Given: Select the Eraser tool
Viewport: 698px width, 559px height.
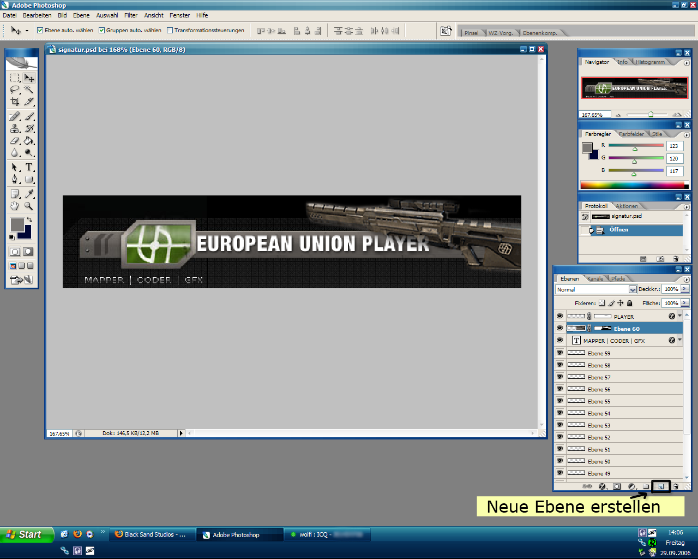Looking at the screenshot, I should (x=15, y=140).
